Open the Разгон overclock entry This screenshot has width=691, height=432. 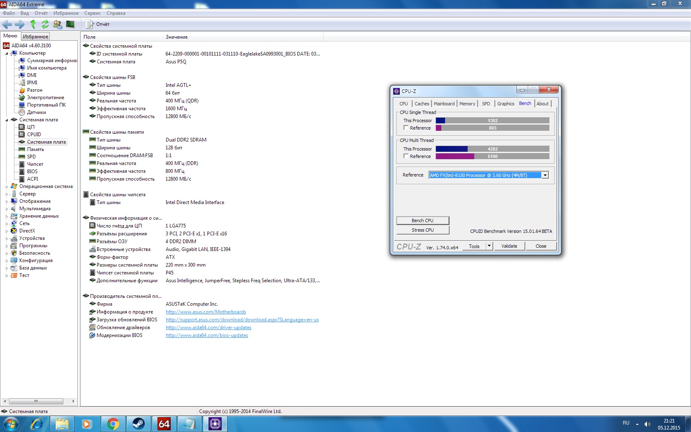(x=35, y=90)
